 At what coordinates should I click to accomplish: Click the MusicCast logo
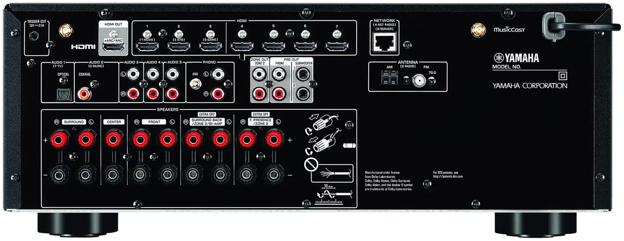point(509,30)
